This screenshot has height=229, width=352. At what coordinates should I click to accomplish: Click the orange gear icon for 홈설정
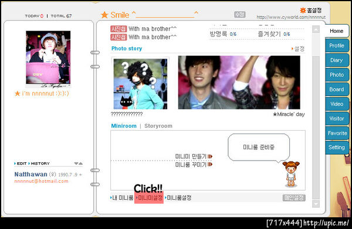(303, 10)
